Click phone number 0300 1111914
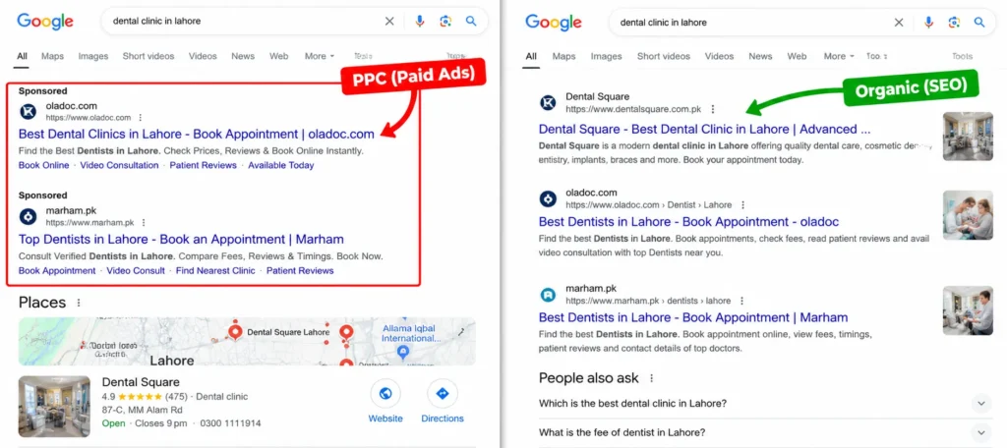 pyautogui.click(x=230, y=423)
